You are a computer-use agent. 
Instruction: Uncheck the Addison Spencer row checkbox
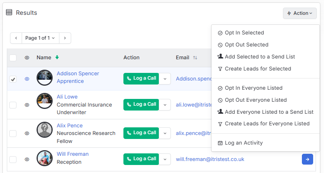[13, 79]
